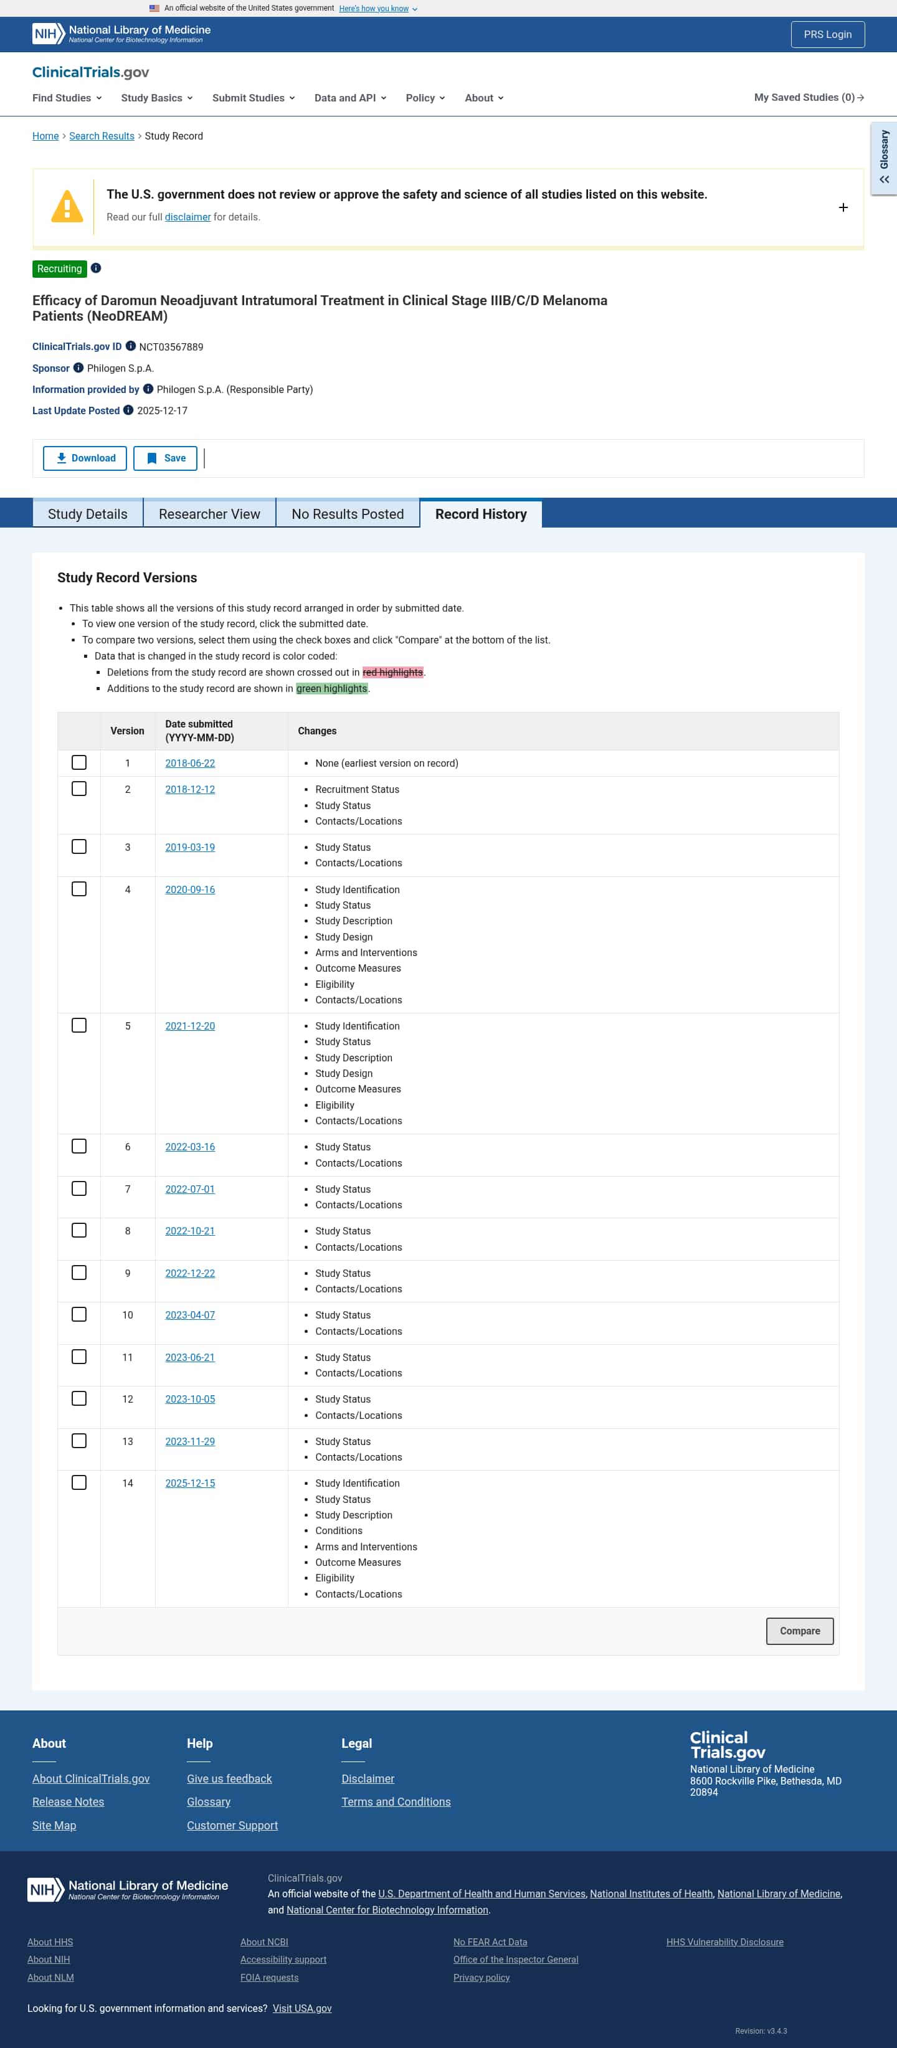Screen dimensions: 897x2048
Task: Expand 'Here's how you know' banner
Action: 377,9
